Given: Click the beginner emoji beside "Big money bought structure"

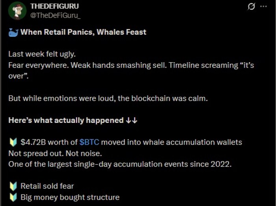Looking at the screenshot, I should tap(13, 197).
